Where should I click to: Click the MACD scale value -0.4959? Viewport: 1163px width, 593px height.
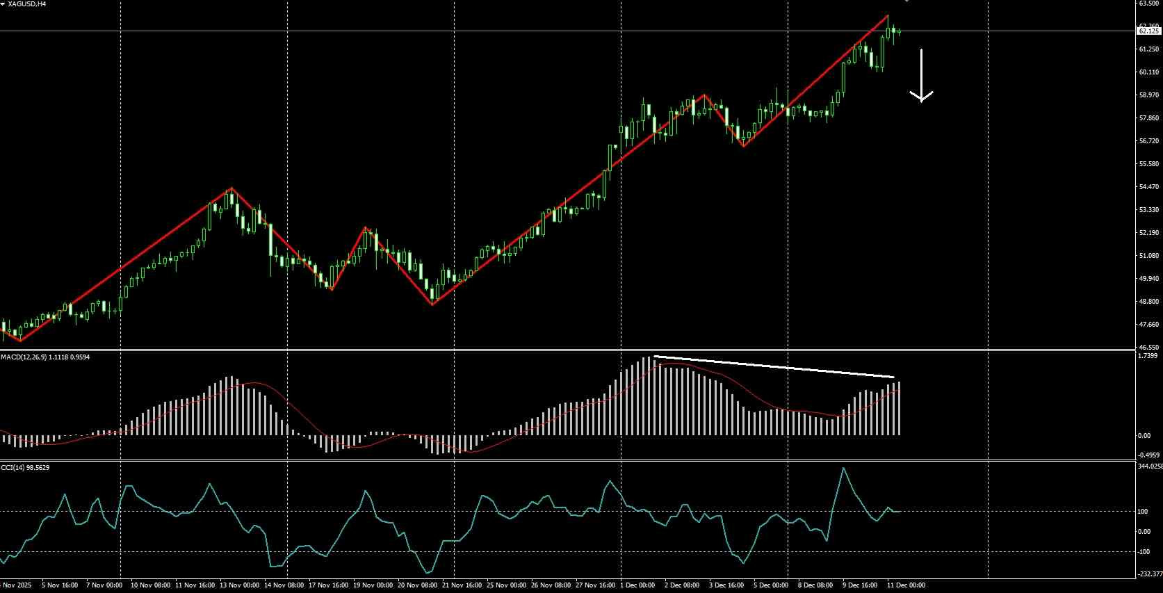click(1148, 455)
